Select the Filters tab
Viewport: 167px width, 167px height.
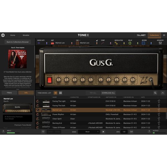coord(9,93)
